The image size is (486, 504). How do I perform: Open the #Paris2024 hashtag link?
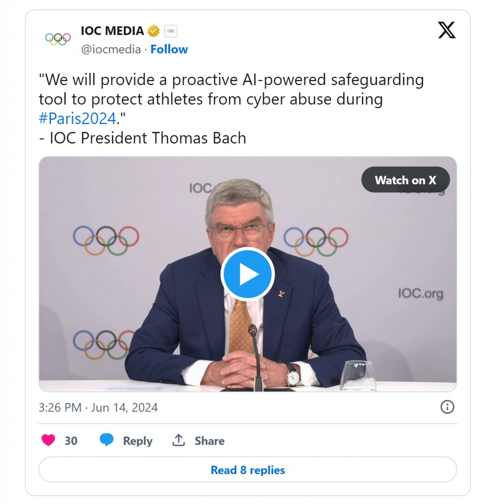(77, 119)
